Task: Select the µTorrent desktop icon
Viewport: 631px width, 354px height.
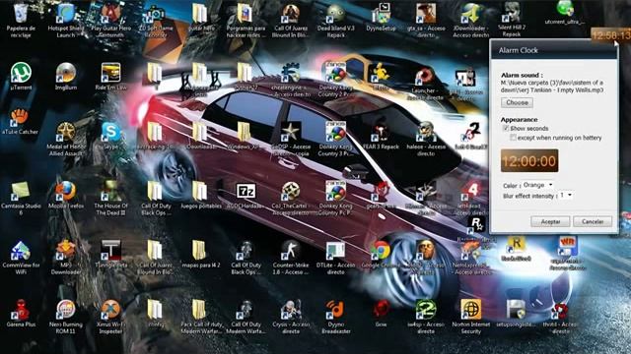Action: pos(21,73)
